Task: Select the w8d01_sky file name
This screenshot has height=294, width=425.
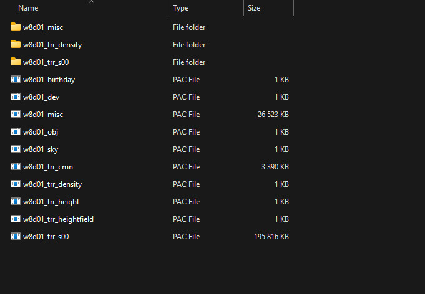Action: click(x=41, y=149)
